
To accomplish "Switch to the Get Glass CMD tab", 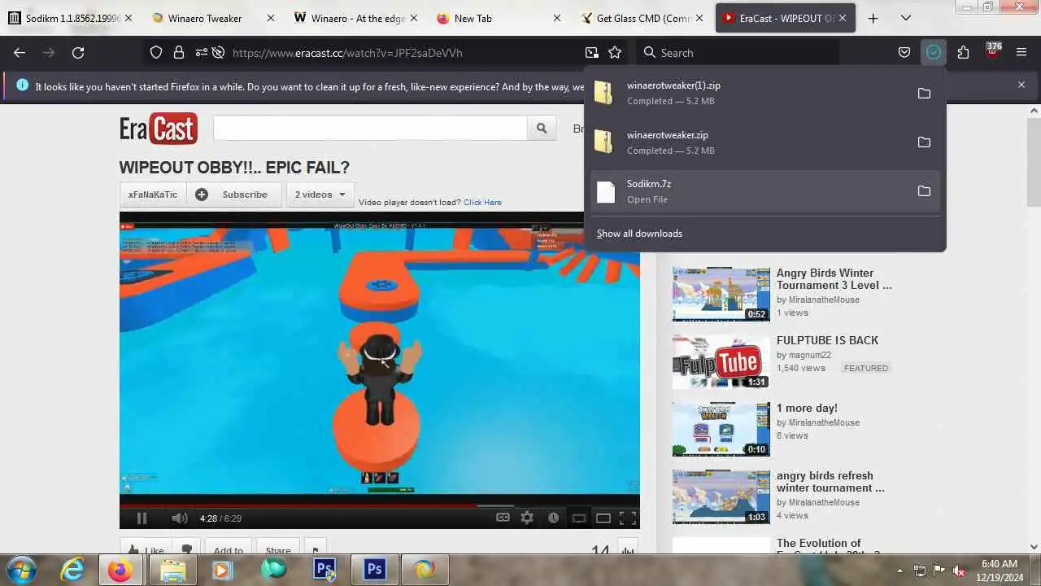I will tap(643, 18).
